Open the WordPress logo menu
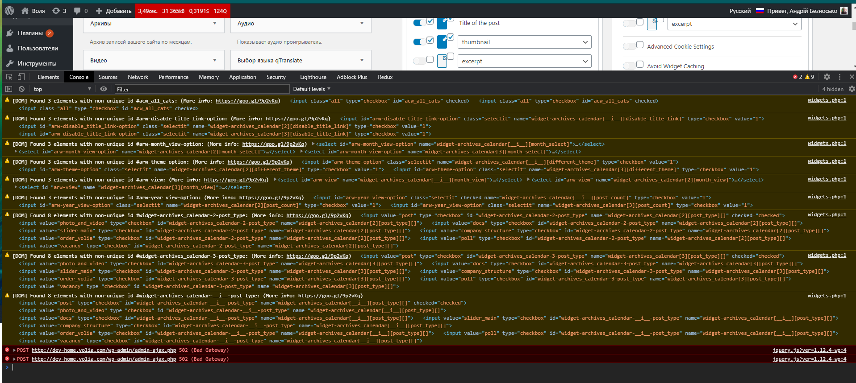856x383 pixels. 9,11
